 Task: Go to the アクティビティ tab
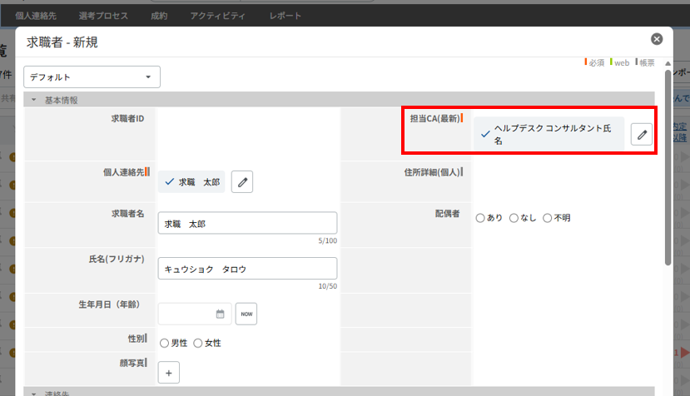point(216,16)
